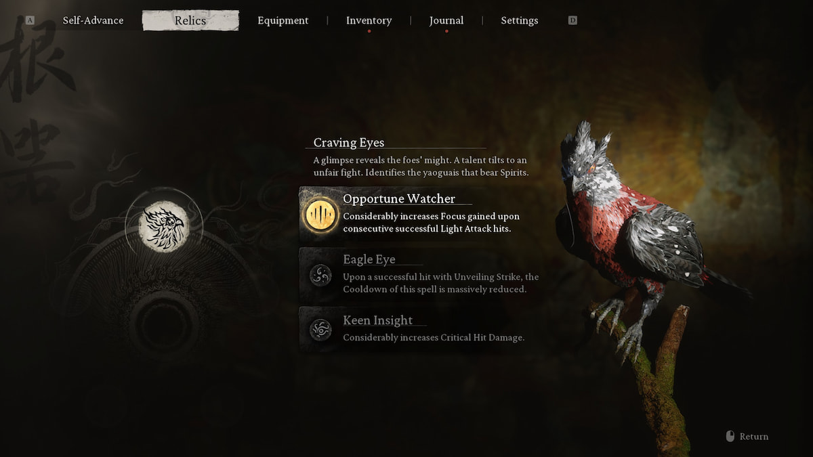Image resolution: width=813 pixels, height=457 pixels.
Task: Choose the Eagle Eye talent row
Action: coord(420,274)
